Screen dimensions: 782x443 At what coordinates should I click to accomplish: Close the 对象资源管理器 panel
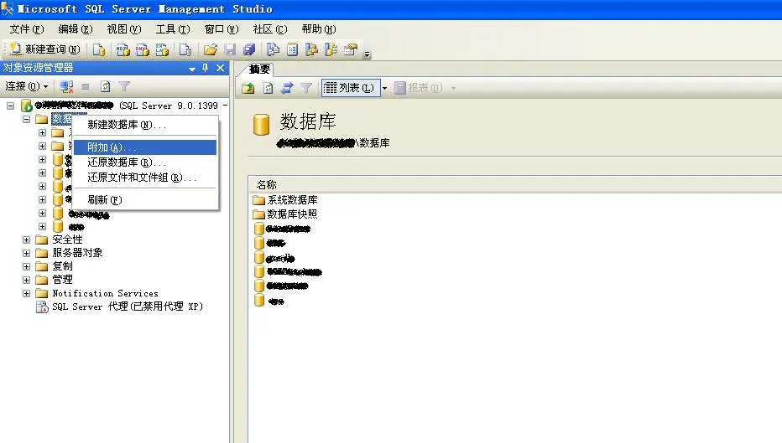pos(221,68)
